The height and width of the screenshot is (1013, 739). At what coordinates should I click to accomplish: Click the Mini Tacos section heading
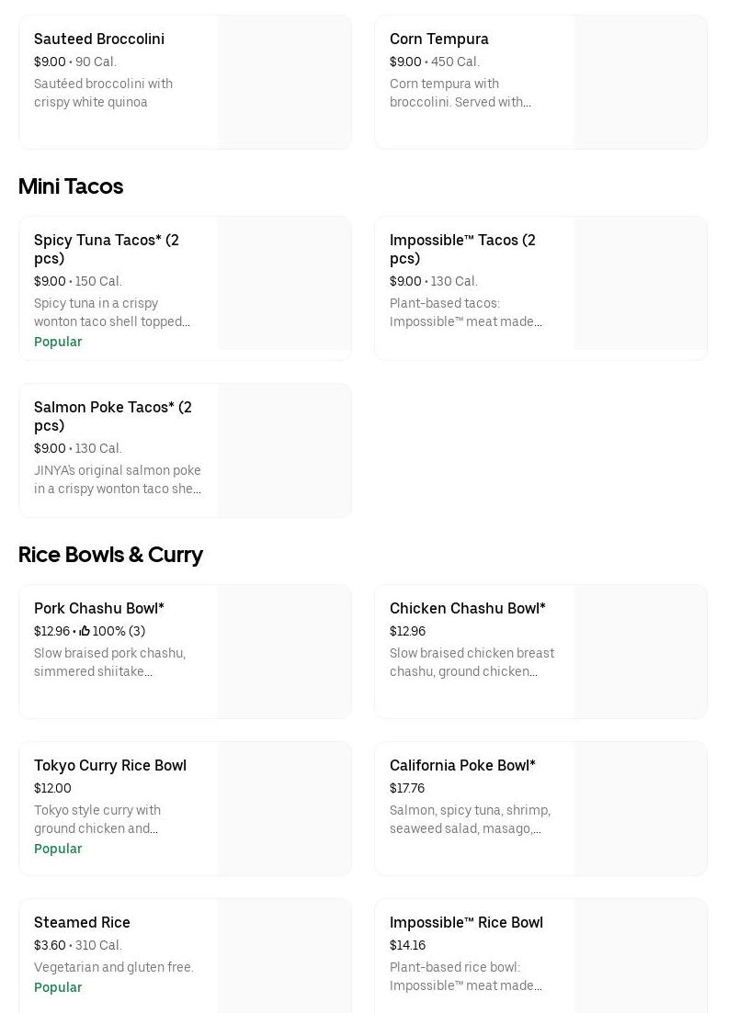pos(71,186)
